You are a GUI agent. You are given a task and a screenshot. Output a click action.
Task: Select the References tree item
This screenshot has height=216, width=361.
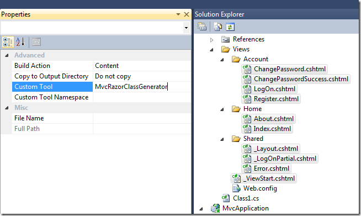point(248,39)
